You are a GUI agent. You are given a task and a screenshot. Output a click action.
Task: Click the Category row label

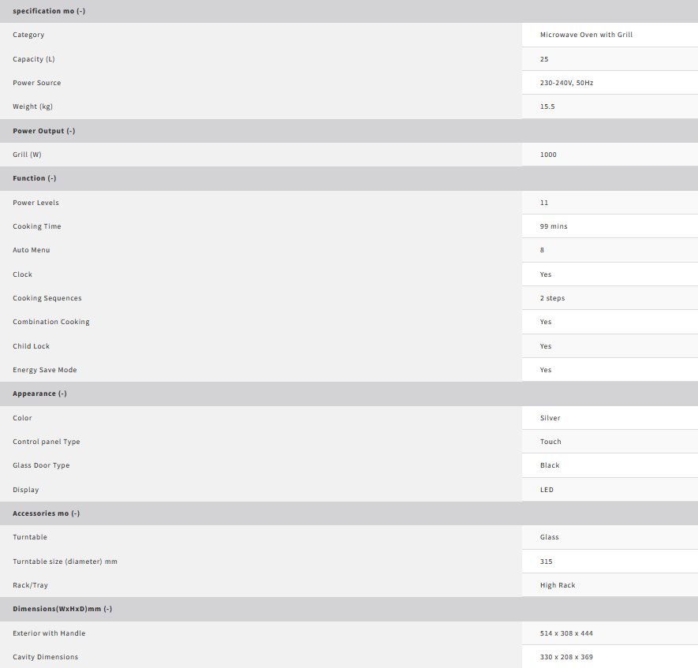point(28,35)
